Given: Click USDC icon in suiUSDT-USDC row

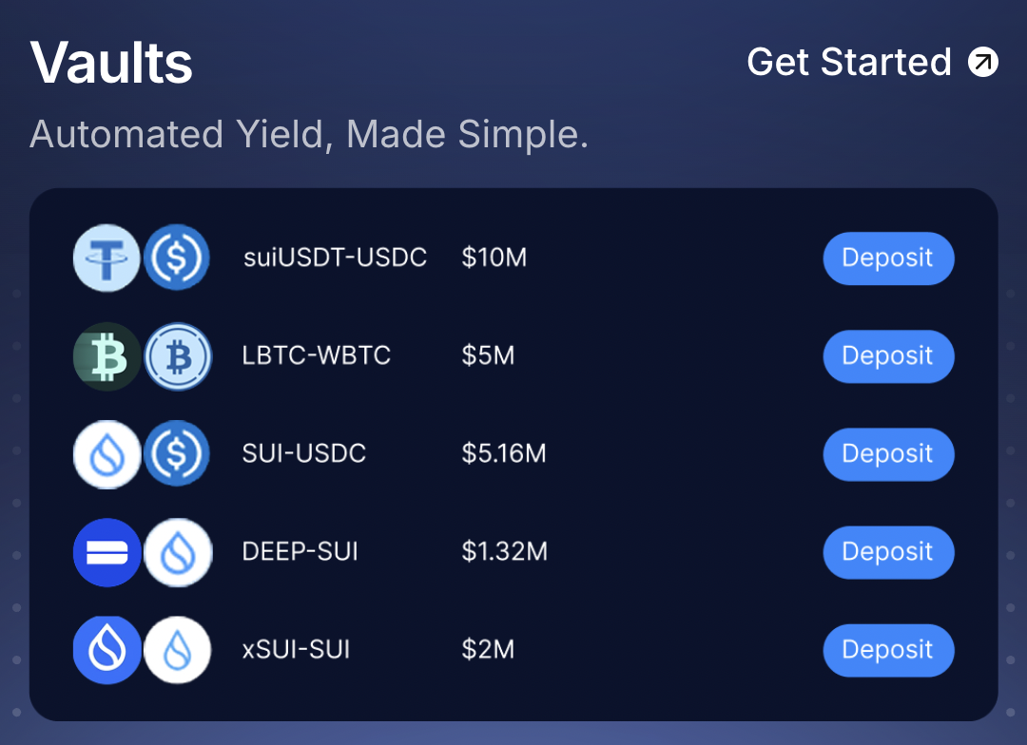Looking at the screenshot, I should 177,258.
